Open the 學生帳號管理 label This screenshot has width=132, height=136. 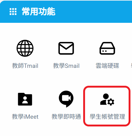click(x=107, y=117)
